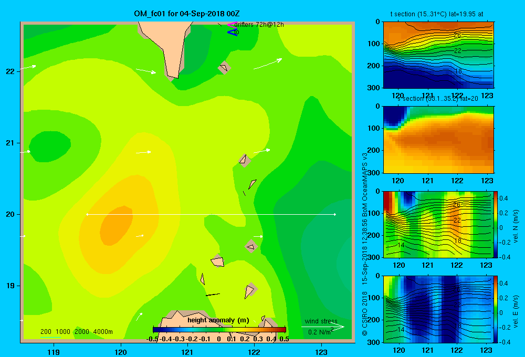The height and width of the screenshot is (357, 525).
Task: Click the '-0.5' height anomaly scale value
Action: pyautogui.click(x=152, y=339)
